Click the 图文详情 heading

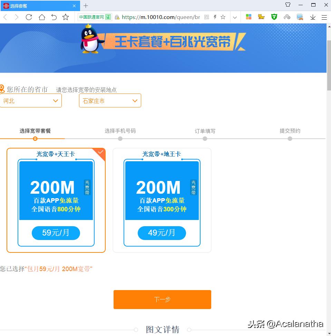point(163,329)
